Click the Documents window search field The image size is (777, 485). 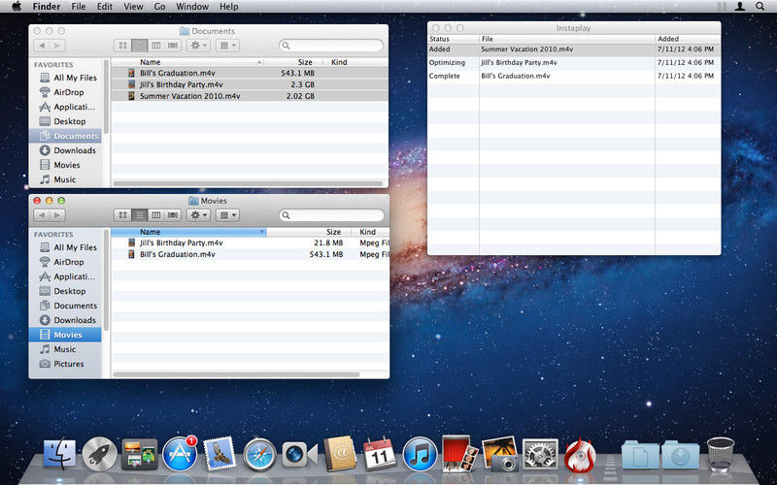click(331, 46)
